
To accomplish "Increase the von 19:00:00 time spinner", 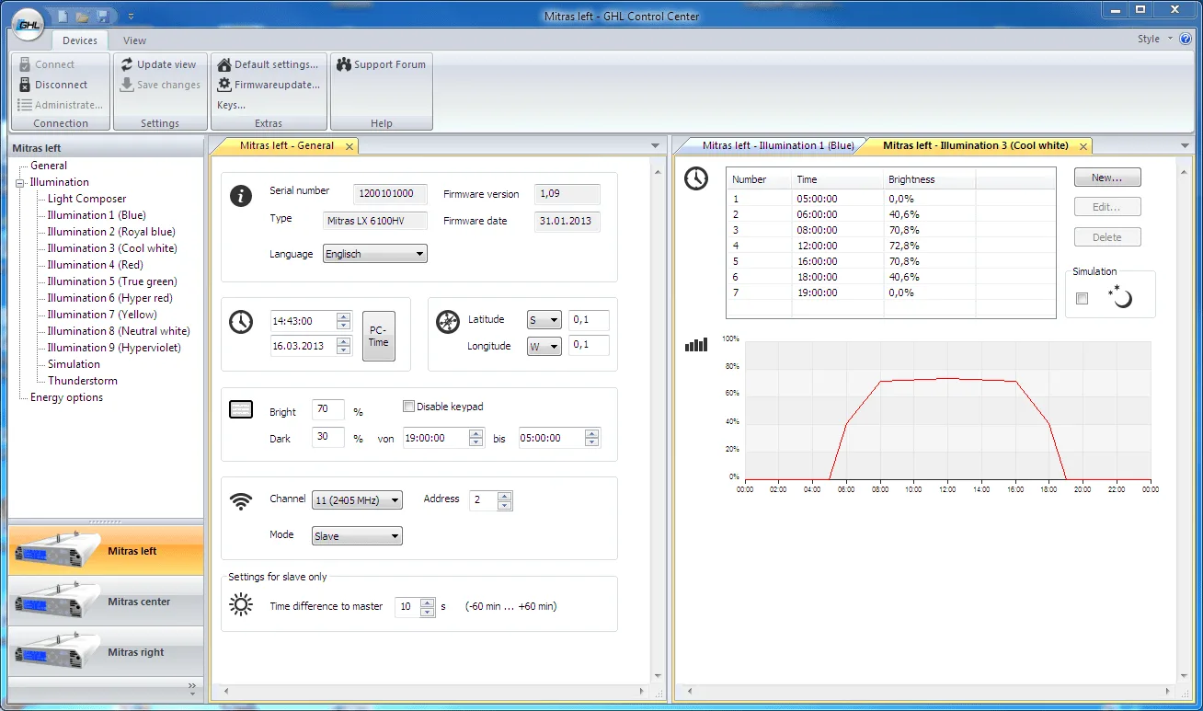I will pyautogui.click(x=476, y=433).
